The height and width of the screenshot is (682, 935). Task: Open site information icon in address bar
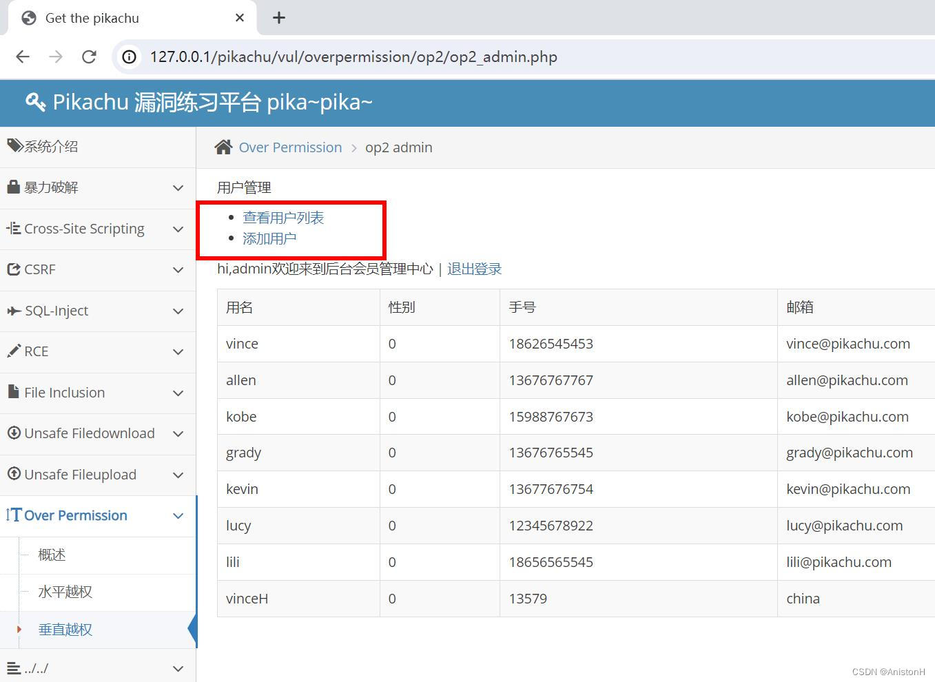pyautogui.click(x=129, y=56)
